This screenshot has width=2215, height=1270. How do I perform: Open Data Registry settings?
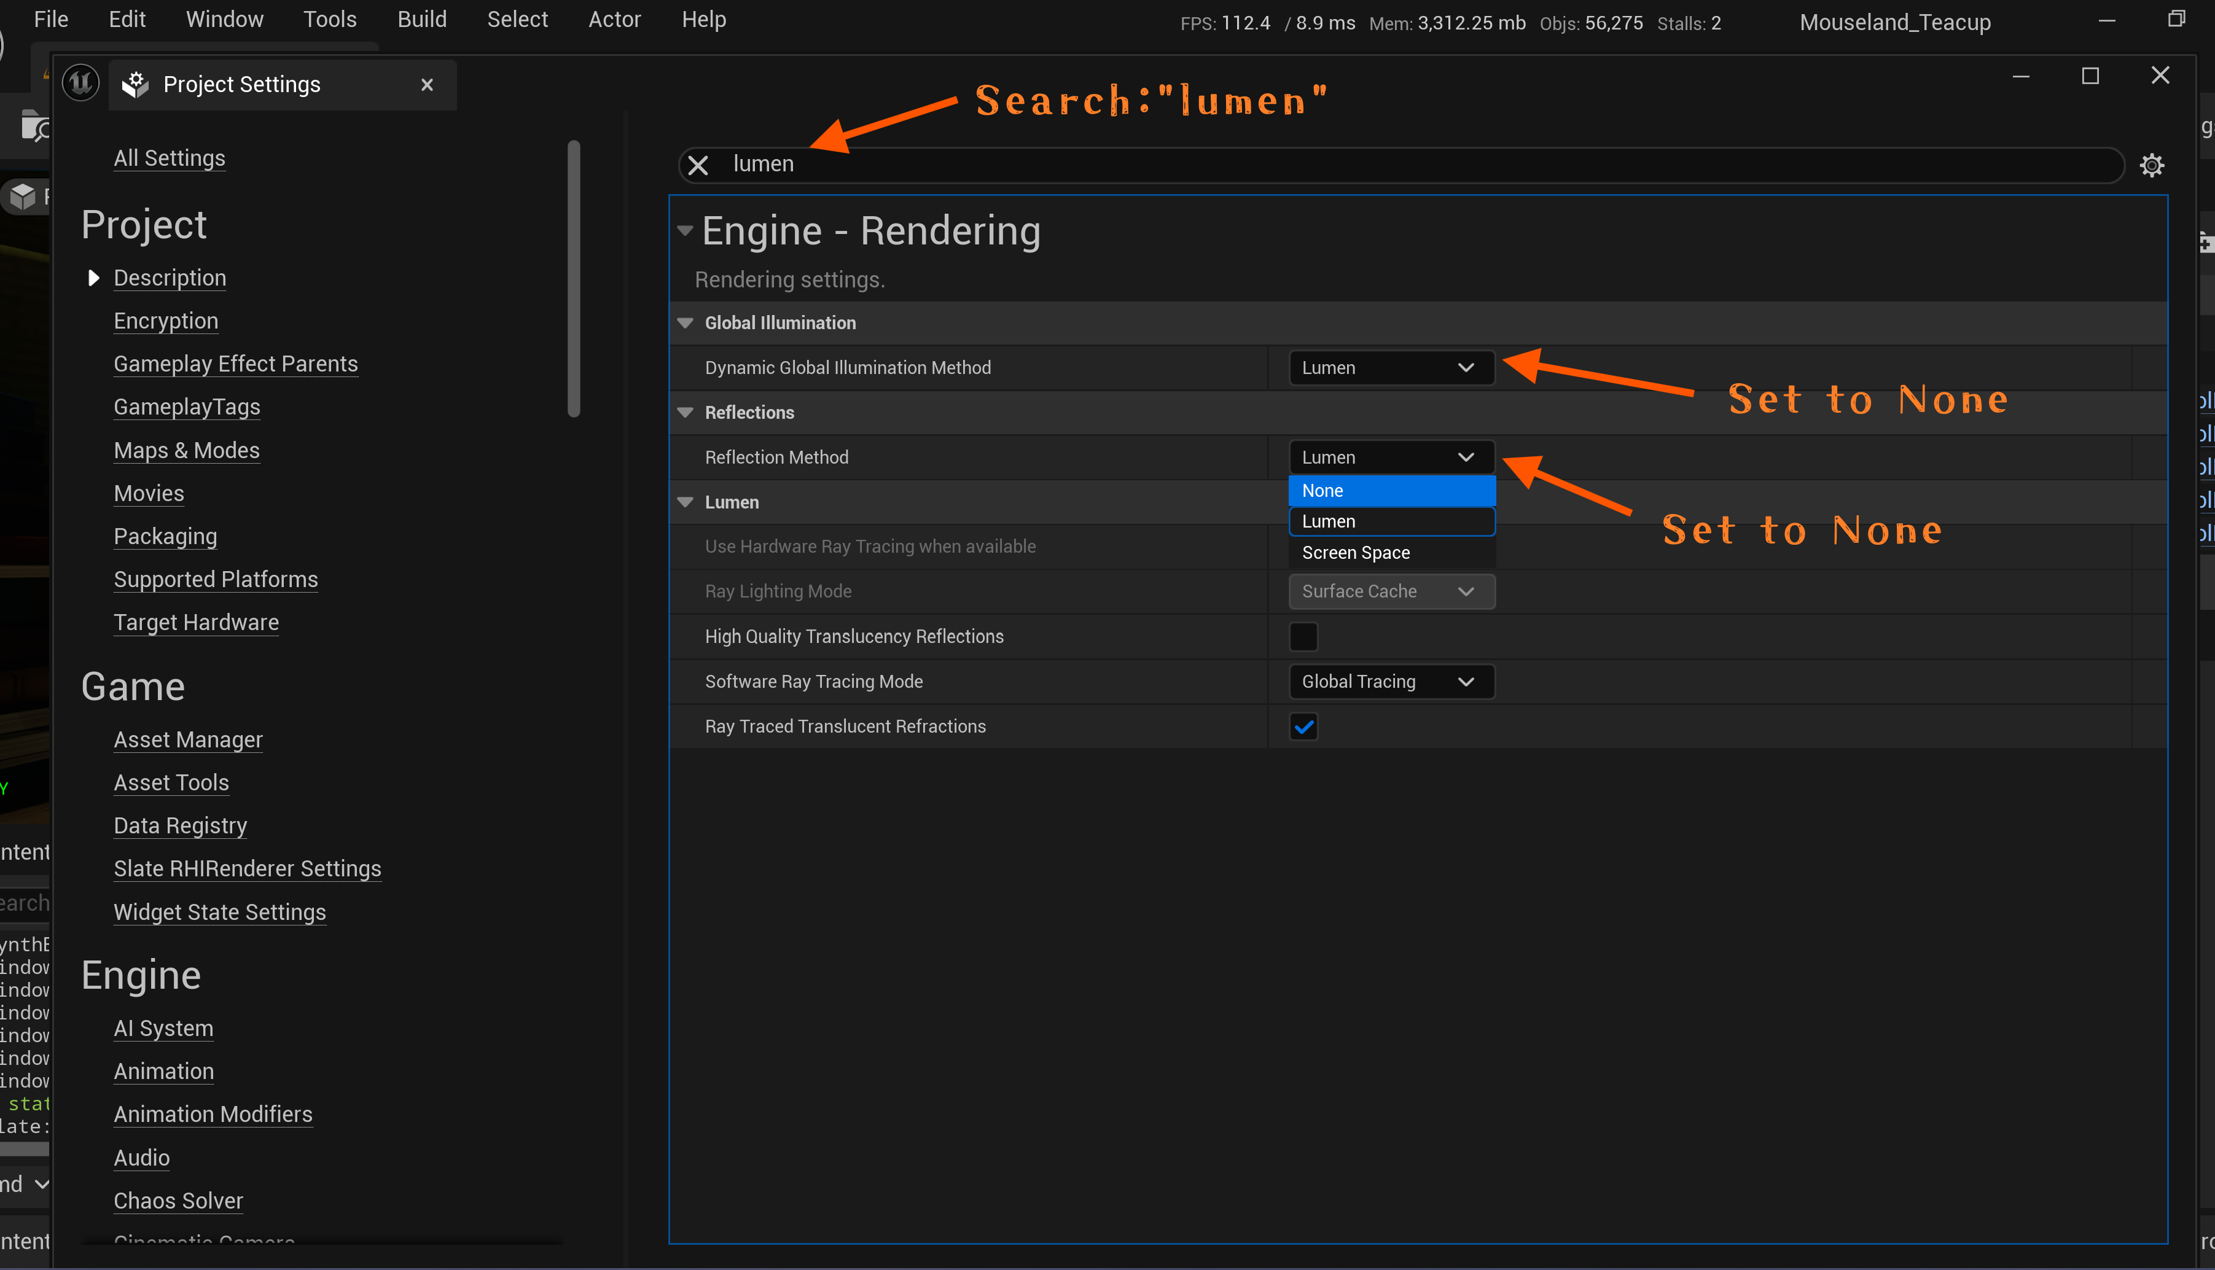tap(181, 826)
